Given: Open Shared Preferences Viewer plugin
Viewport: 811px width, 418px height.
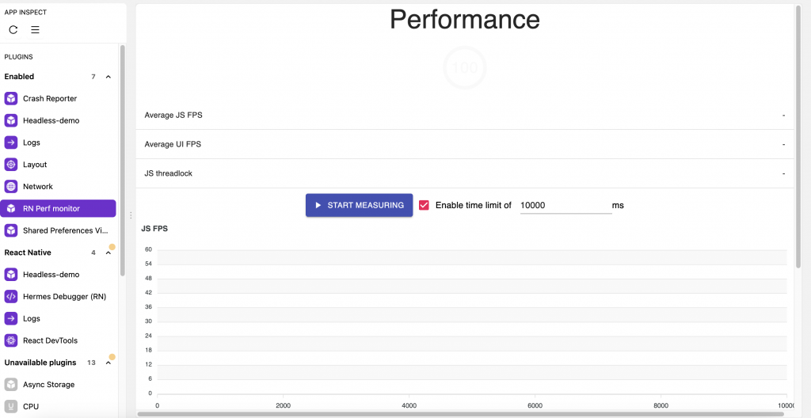Looking at the screenshot, I should click(x=58, y=230).
